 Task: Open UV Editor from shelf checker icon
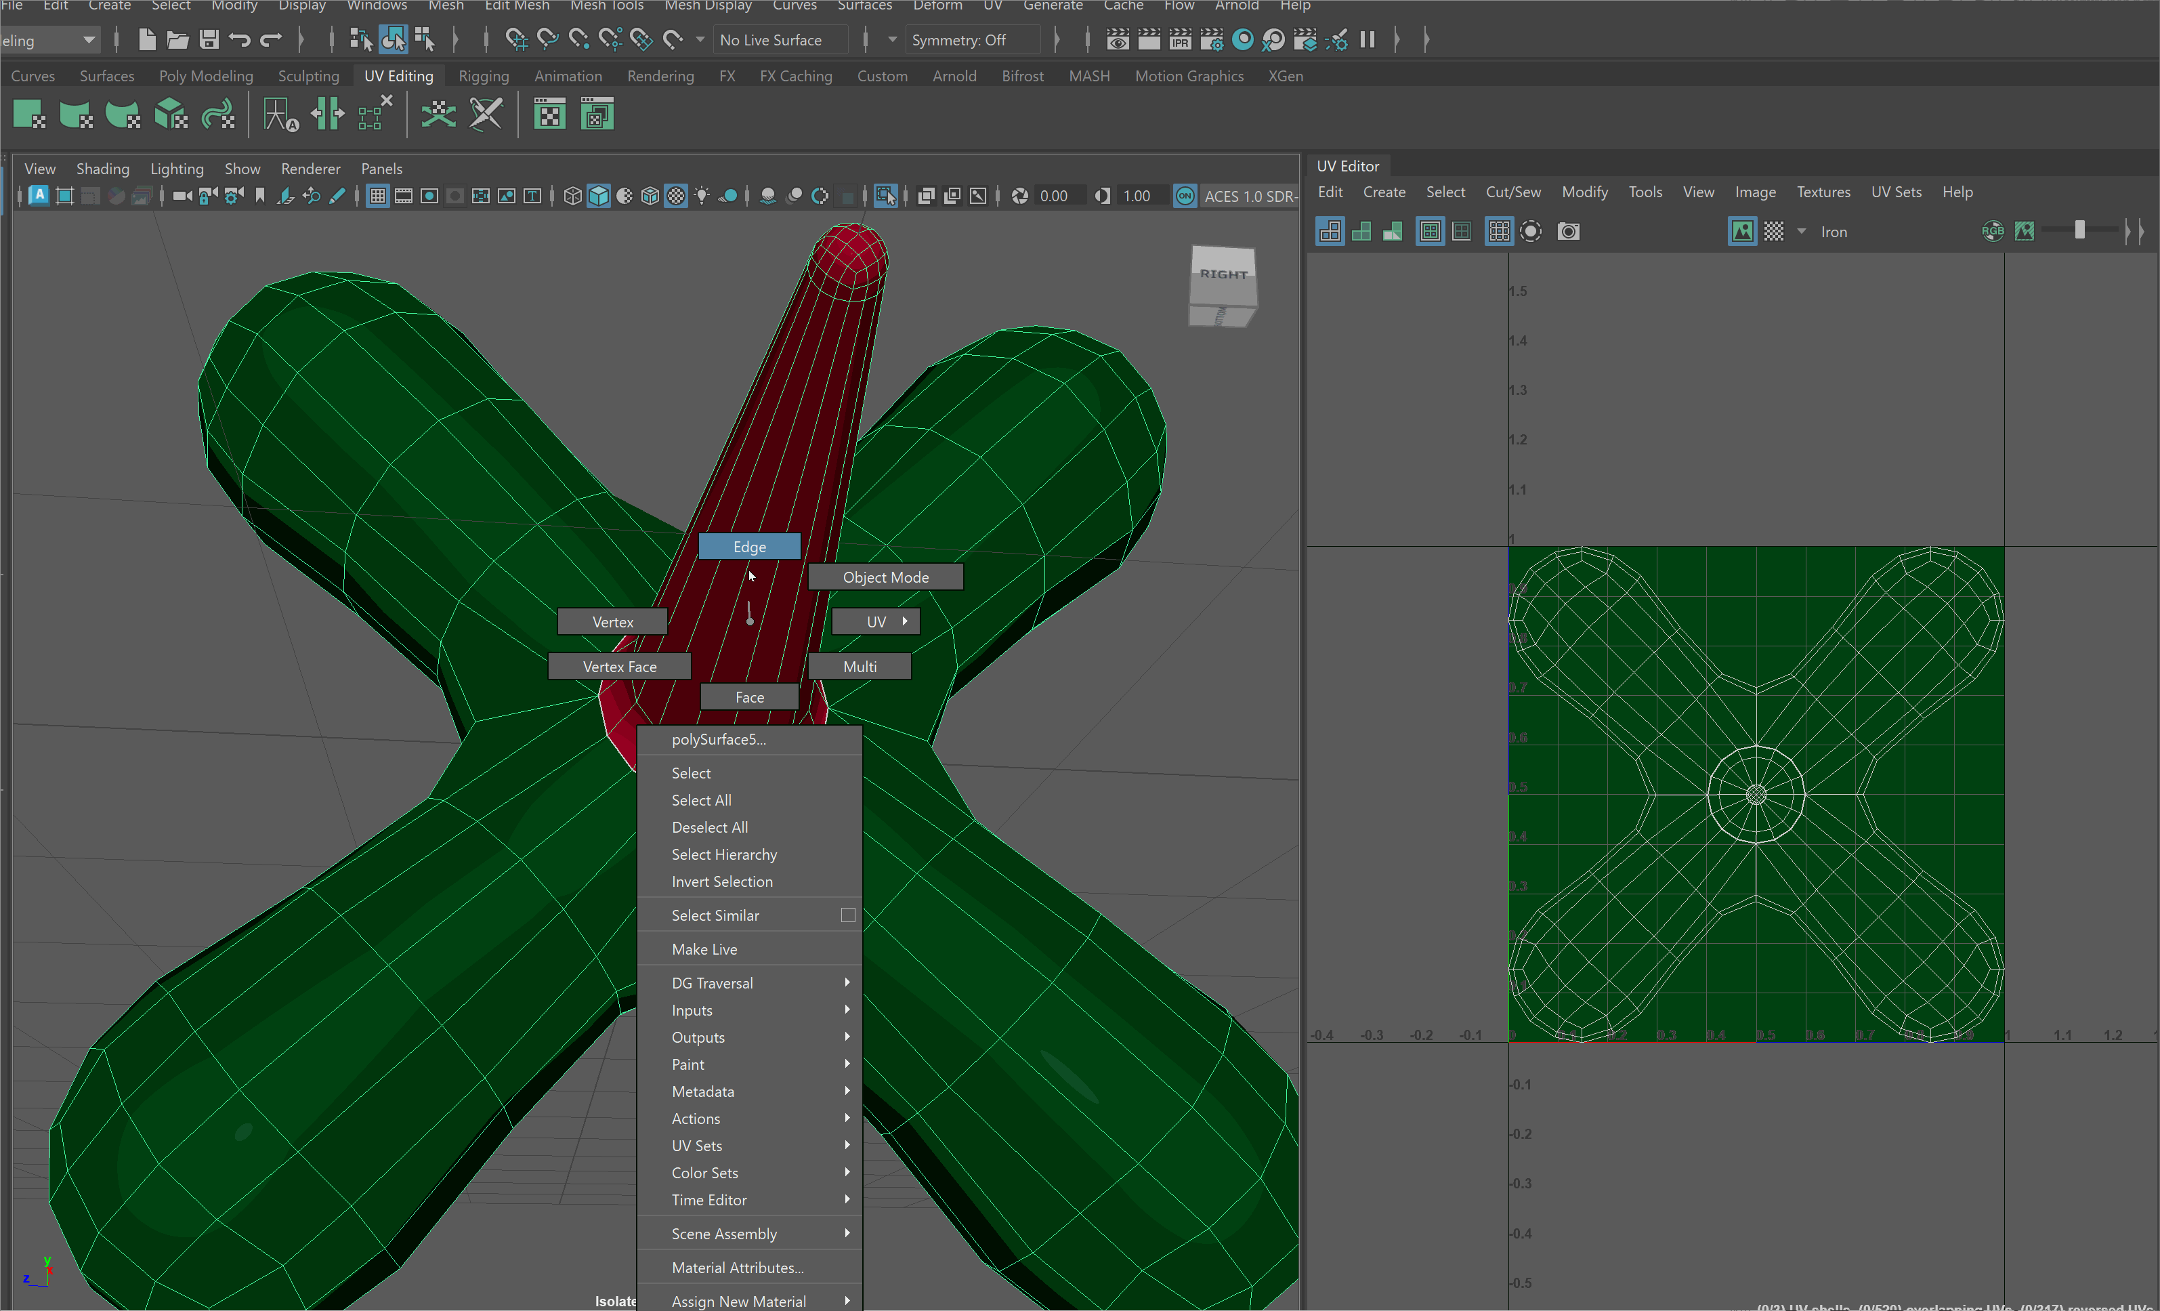[549, 115]
